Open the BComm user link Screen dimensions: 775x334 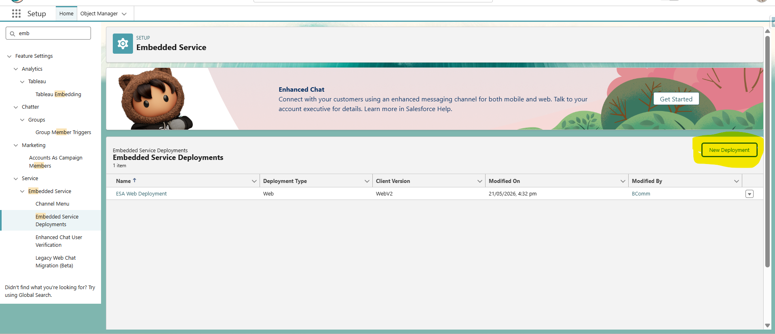tap(641, 194)
